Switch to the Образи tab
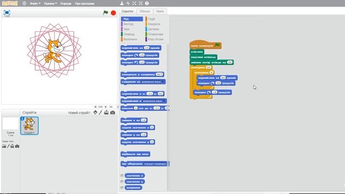 click(144, 11)
